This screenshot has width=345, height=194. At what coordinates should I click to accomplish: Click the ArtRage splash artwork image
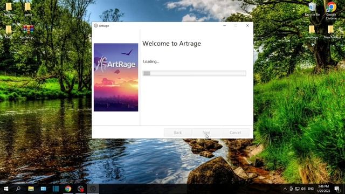tap(116, 77)
